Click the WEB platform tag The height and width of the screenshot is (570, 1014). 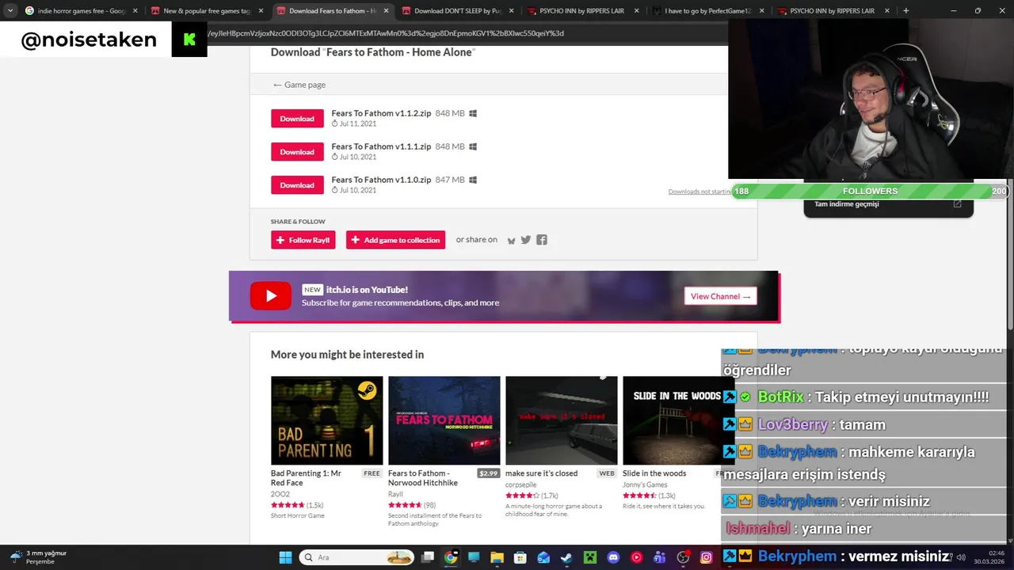tap(607, 473)
